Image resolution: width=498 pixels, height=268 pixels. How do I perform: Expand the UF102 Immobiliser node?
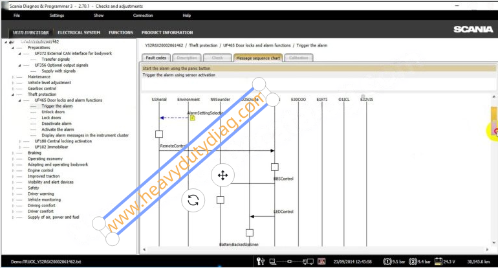click(19, 147)
